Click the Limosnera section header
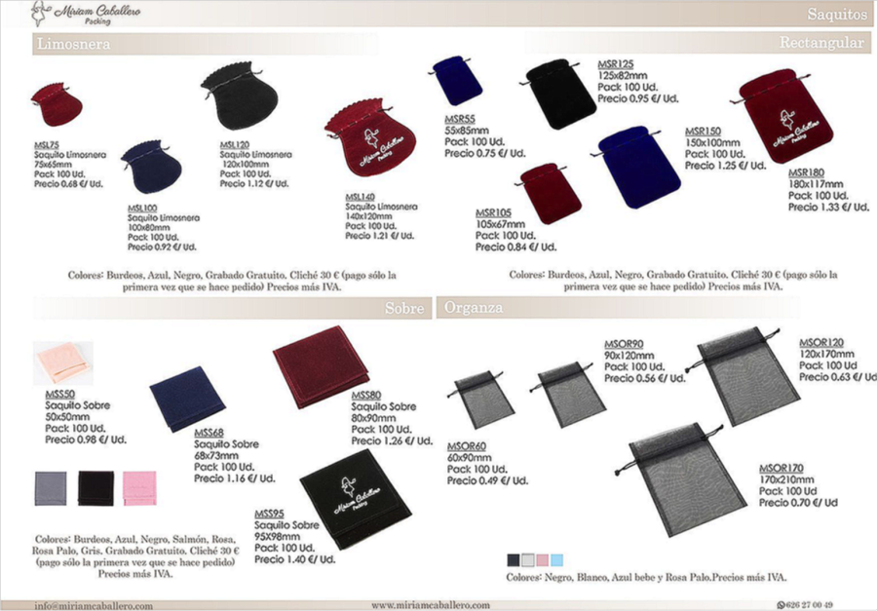The width and height of the screenshot is (877, 611). pyautogui.click(x=73, y=44)
